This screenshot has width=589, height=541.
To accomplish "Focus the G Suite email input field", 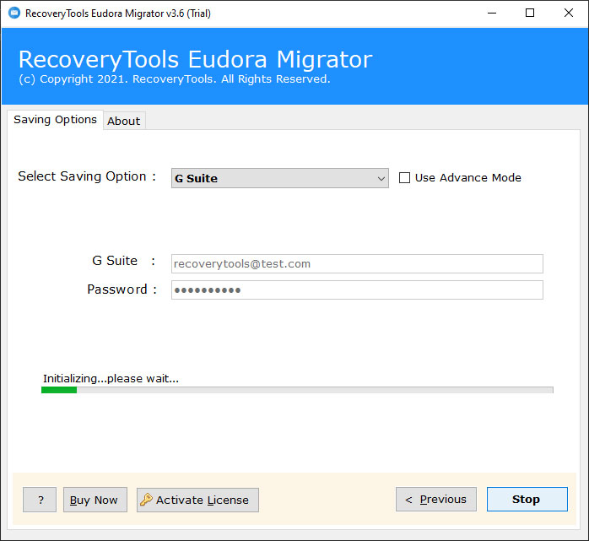I will [x=357, y=263].
